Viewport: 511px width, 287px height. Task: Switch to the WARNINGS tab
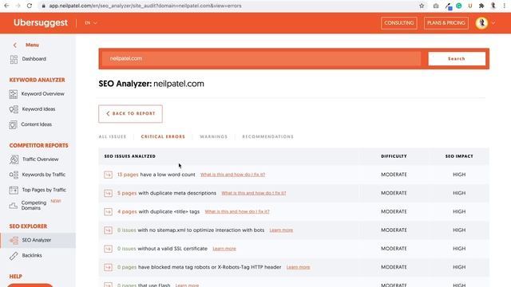[214, 136]
